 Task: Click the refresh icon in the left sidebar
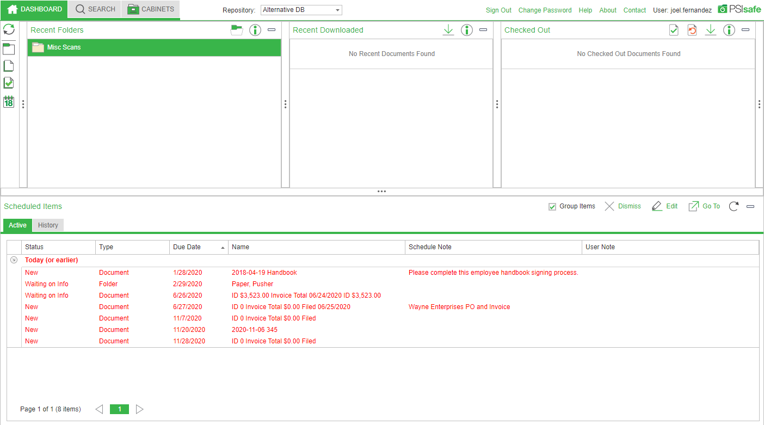tap(8, 29)
